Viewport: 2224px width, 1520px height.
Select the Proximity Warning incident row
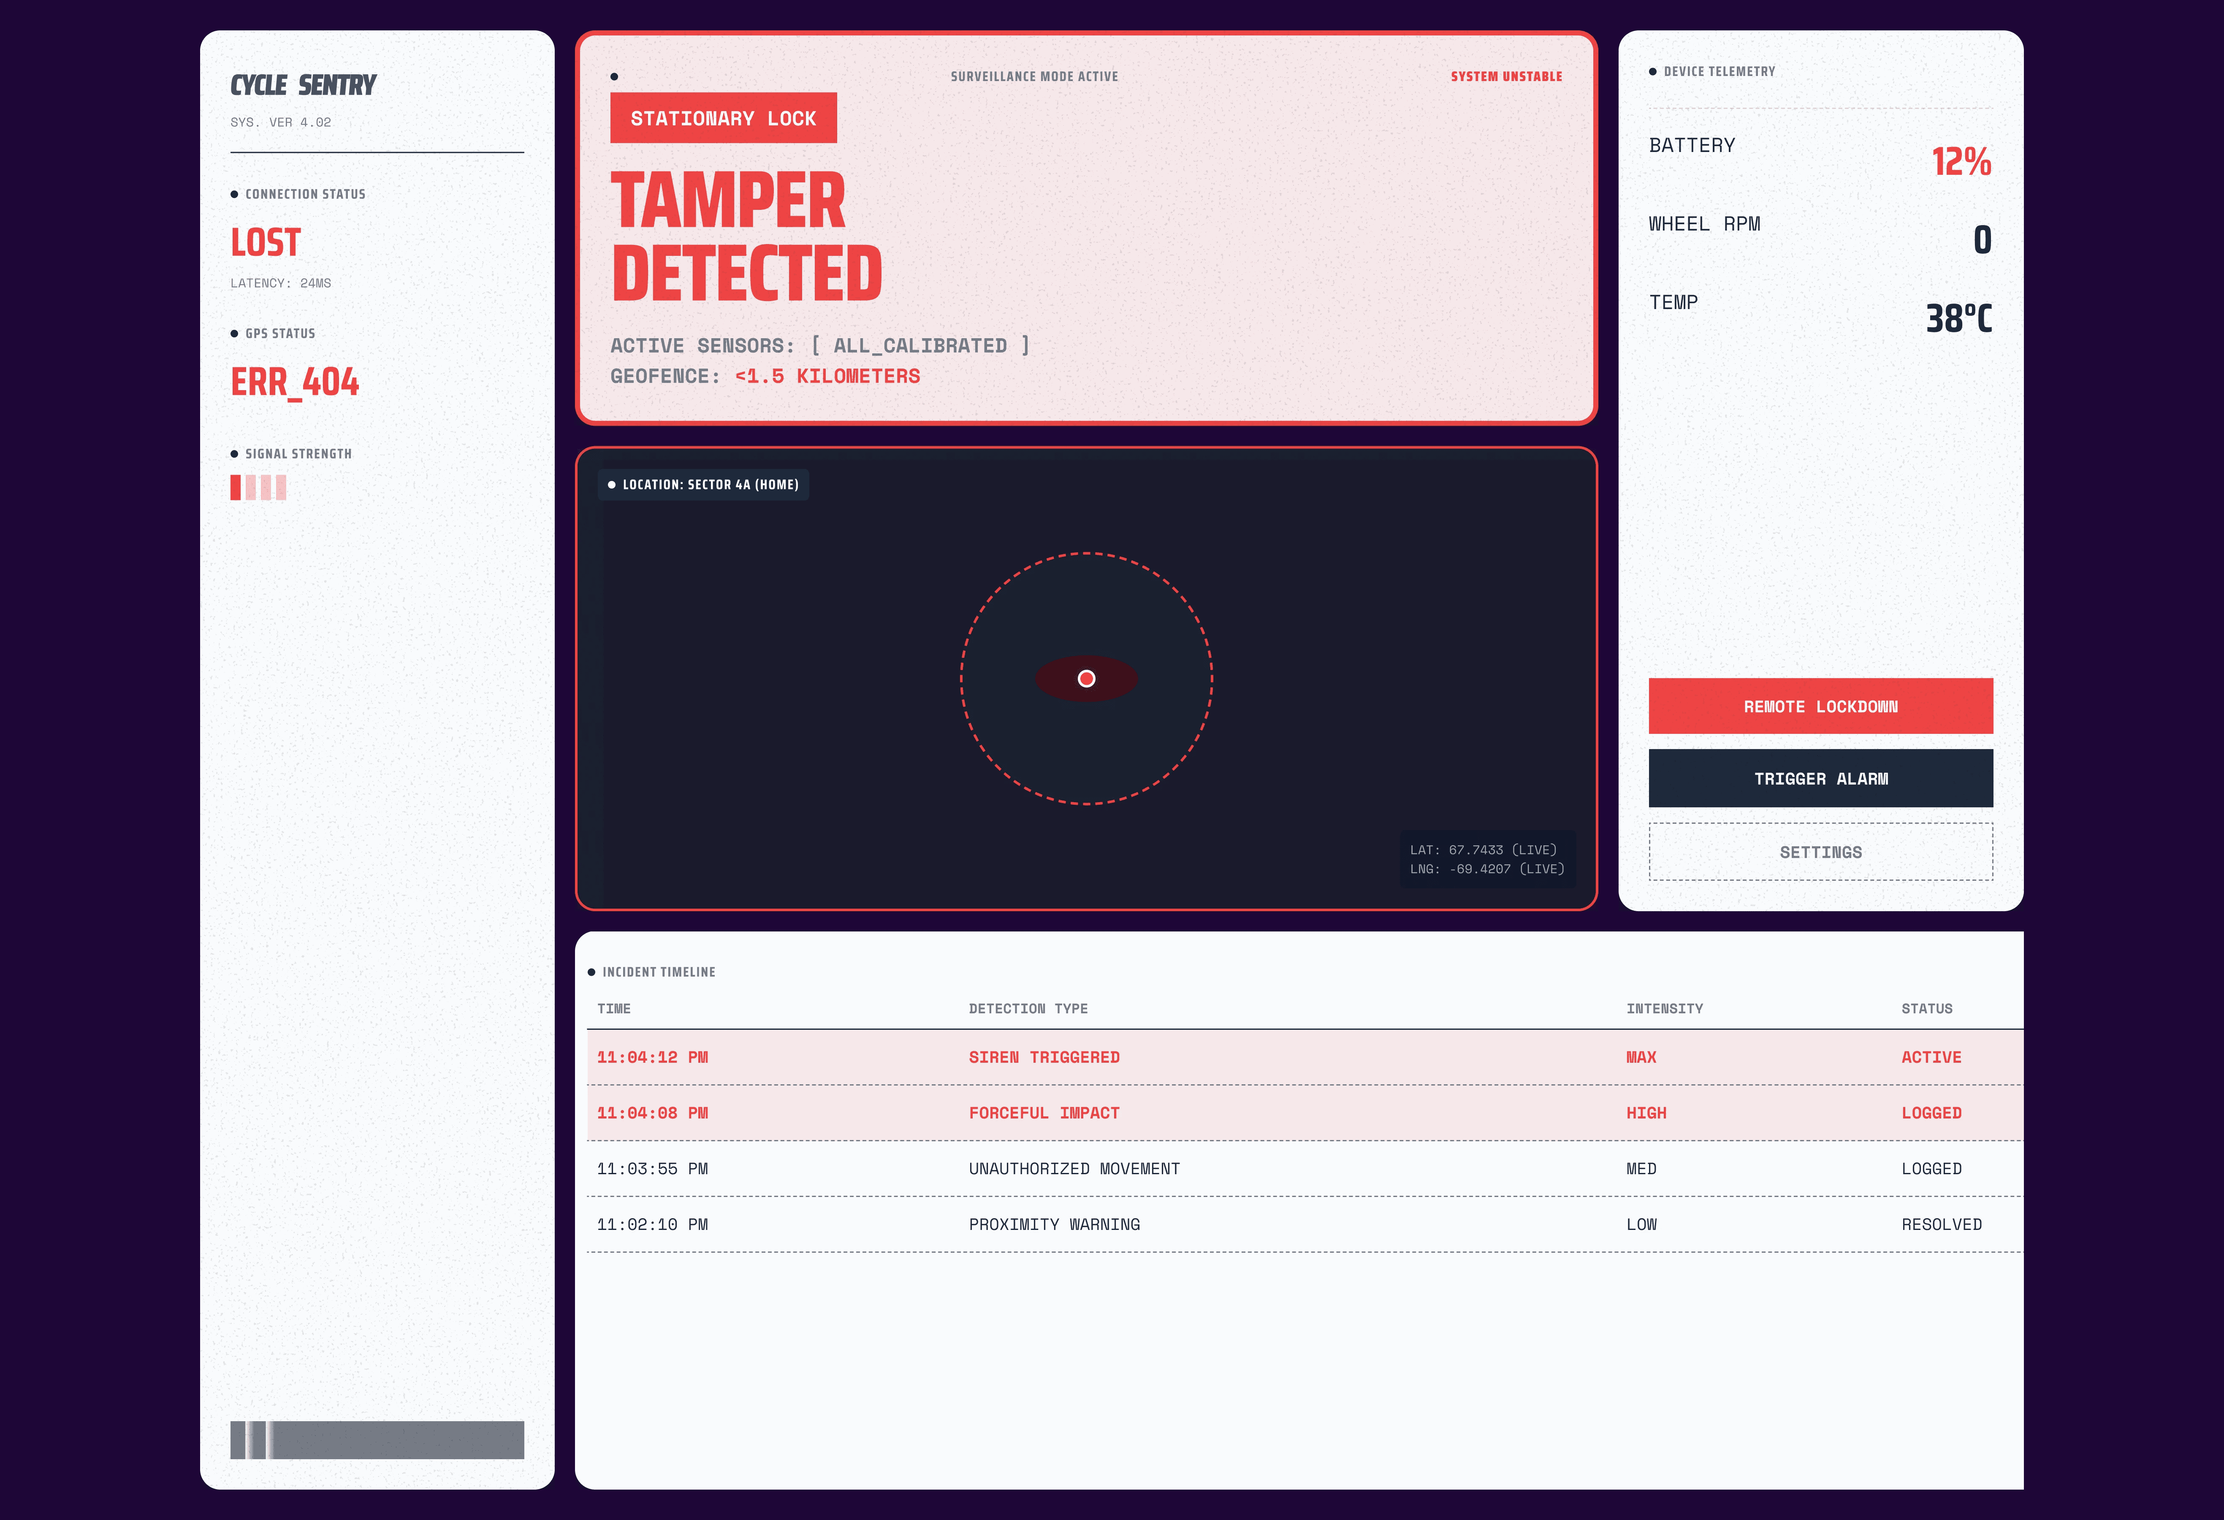coord(1054,1224)
